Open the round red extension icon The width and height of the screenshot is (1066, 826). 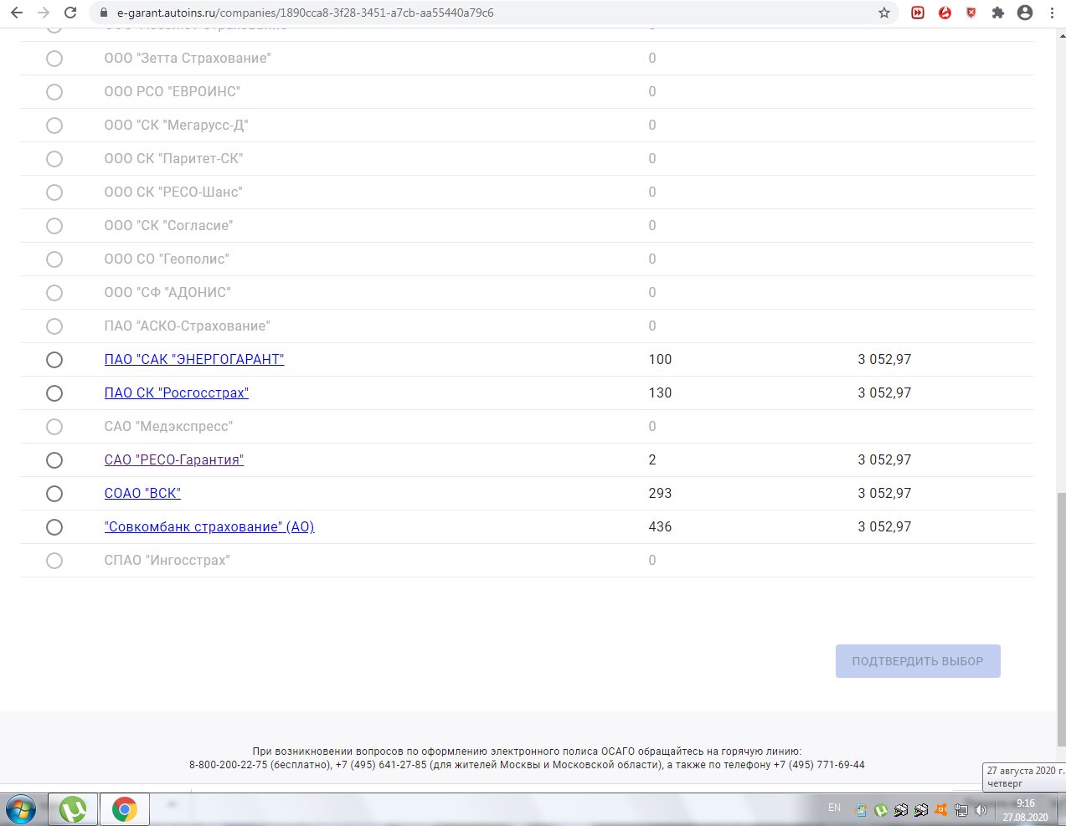945,13
